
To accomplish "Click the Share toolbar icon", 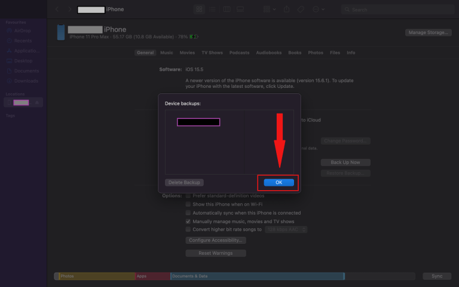I will coord(287,10).
